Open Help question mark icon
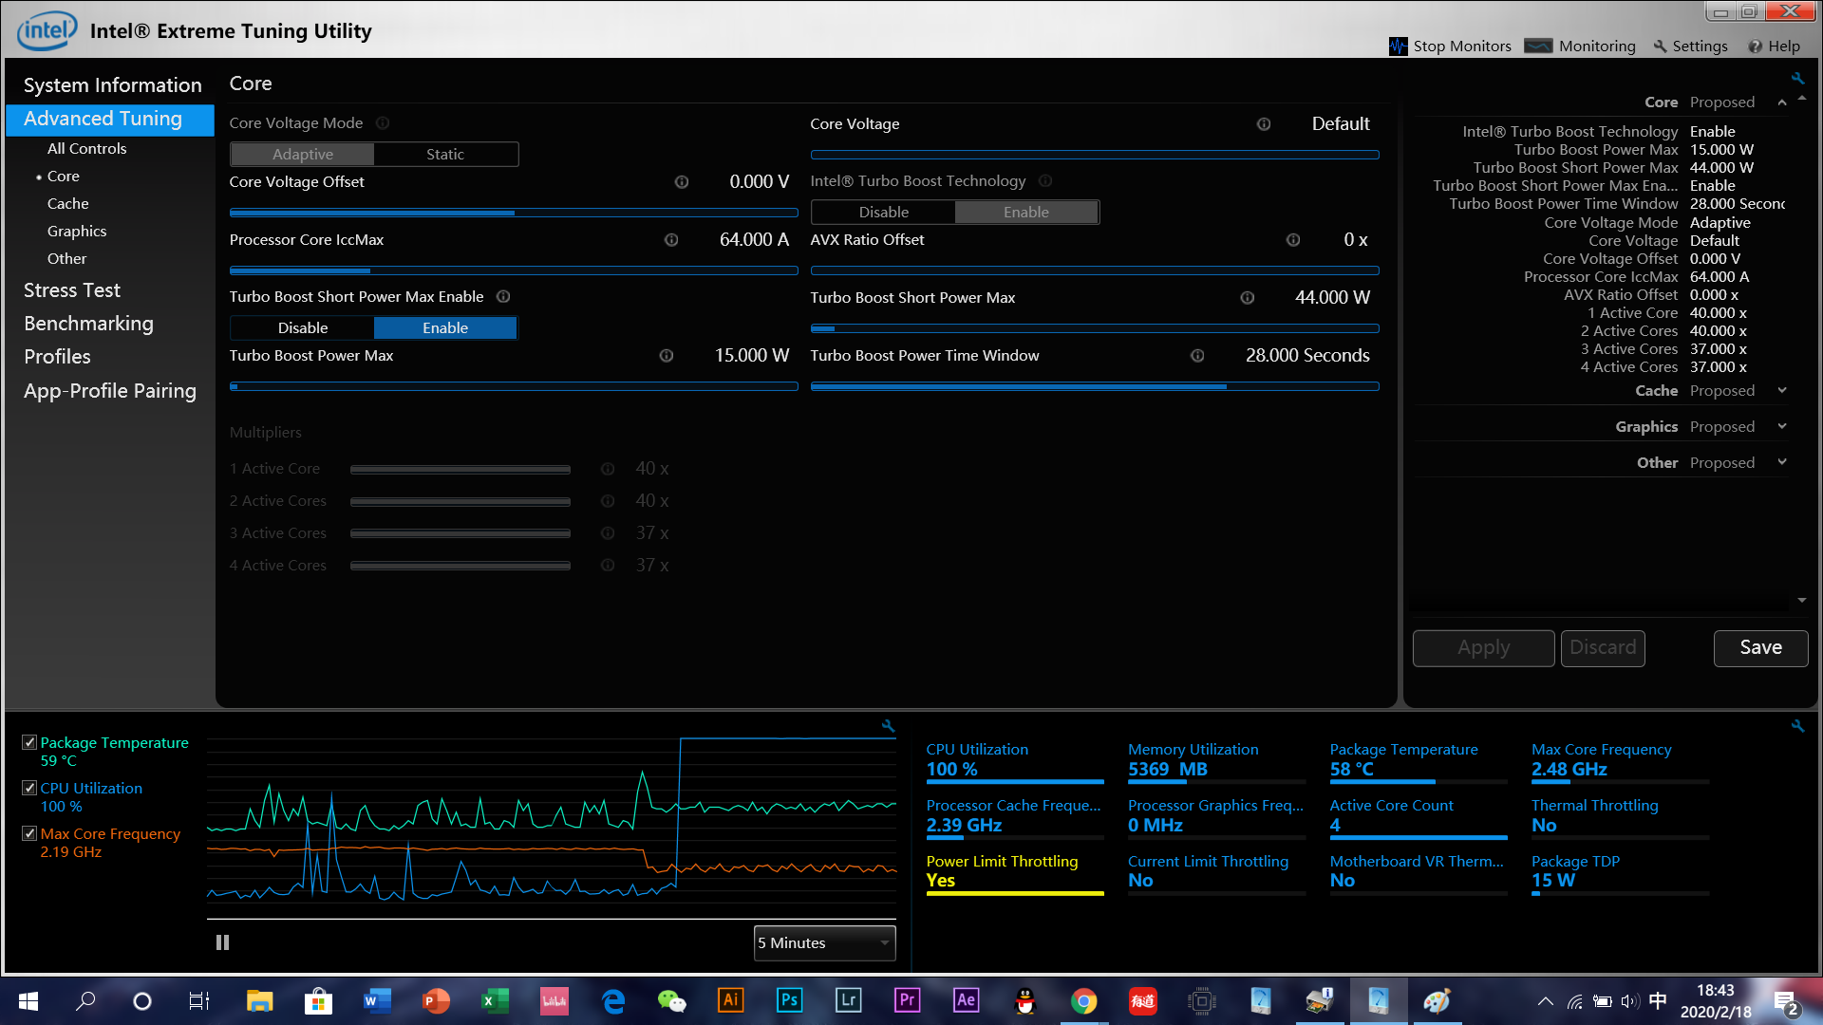This screenshot has width=1823, height=1025. 1756,46
